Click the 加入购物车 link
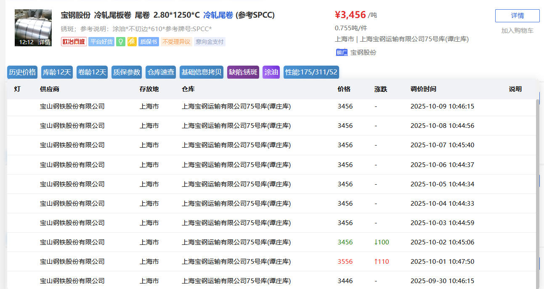This screenshot has width=544, height=289. pyautogui.click(x=517, y=31)
